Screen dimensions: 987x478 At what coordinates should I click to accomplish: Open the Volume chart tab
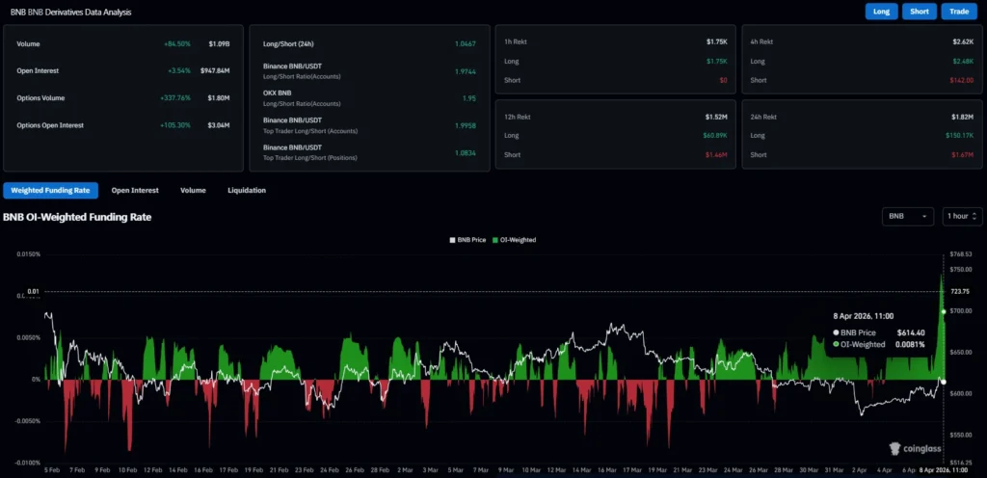click(x=193, y=191)
